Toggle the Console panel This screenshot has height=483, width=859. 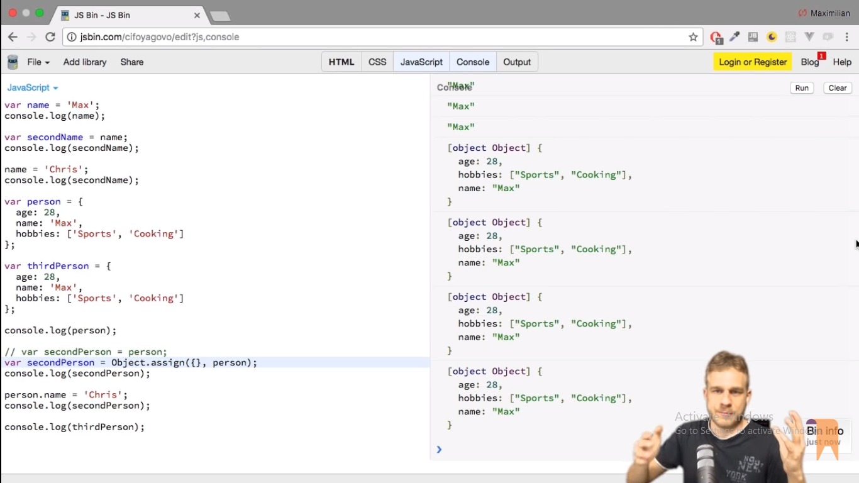(x=473, y=62)
